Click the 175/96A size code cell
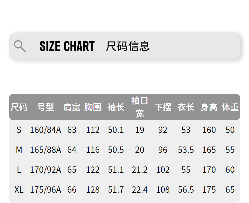Viewport: 249px width, 203px height. (x=45, y=190)
